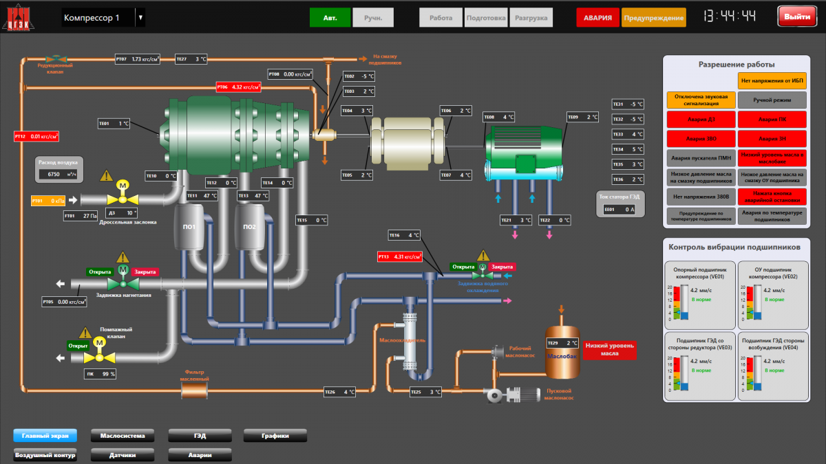Click the anti-surge valve (Помпажный клапан)
Viewport: 826px width, 464px height.
coord(99,357)
